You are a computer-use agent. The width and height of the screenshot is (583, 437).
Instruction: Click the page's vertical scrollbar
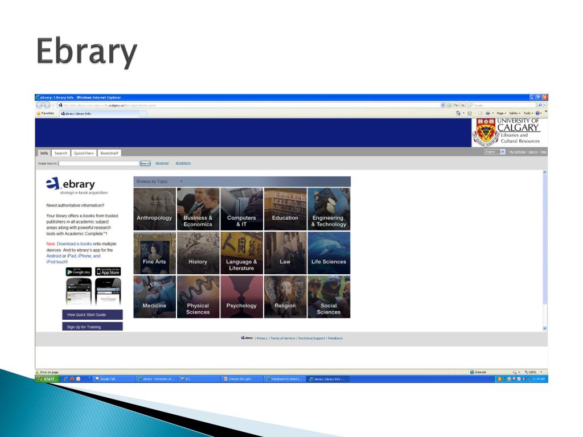(545, 250)
